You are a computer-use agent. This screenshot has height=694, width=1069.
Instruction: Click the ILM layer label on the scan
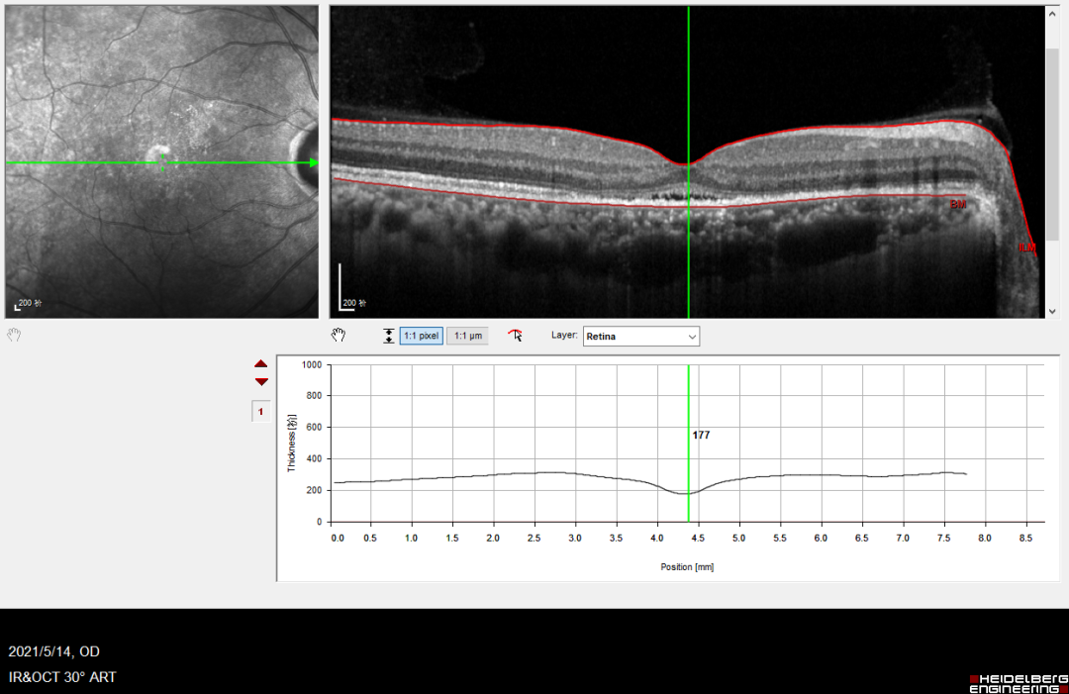coord(1027,248)
